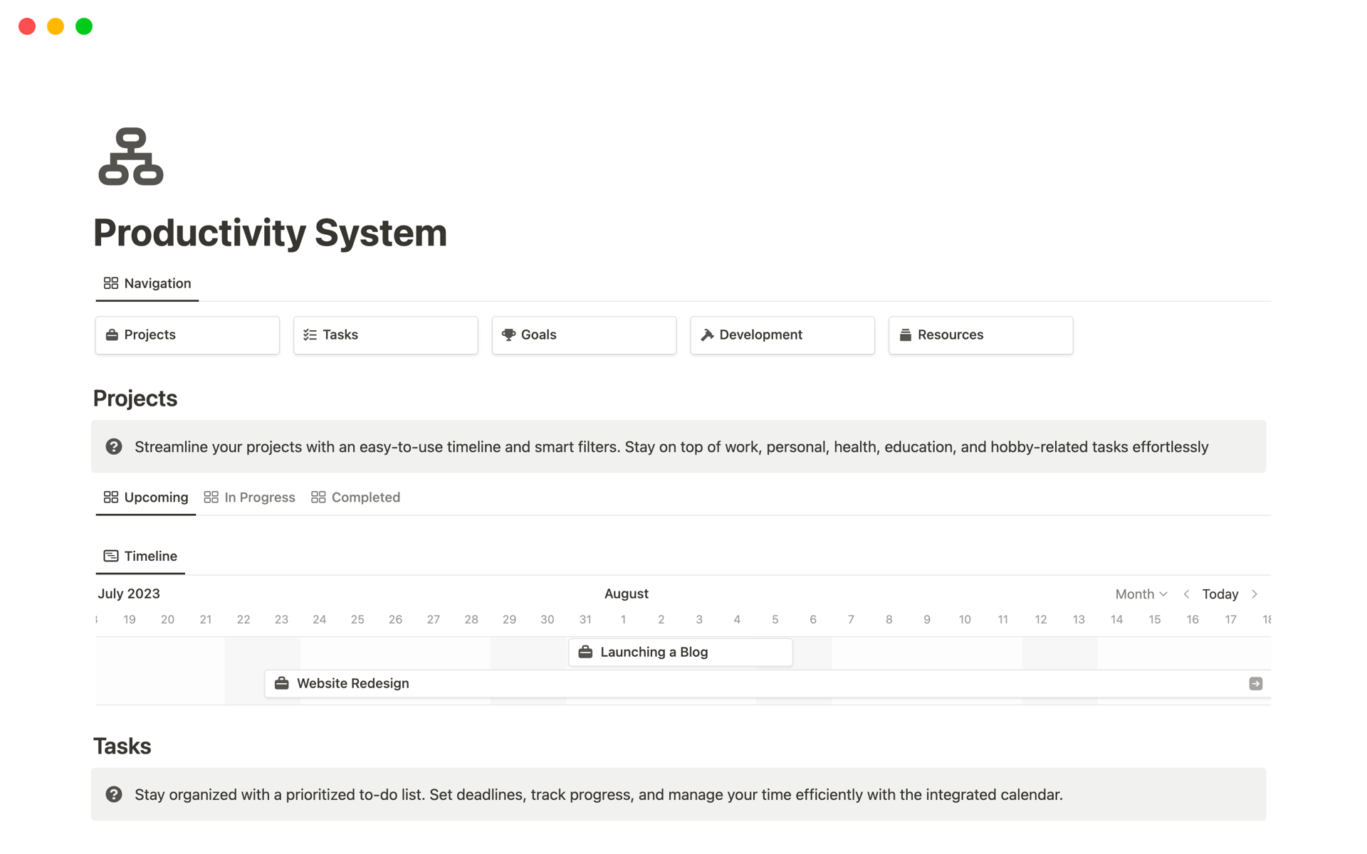Click the Development wrench icon
1367x854 pixels.
pyautogui.click(x=706, y=334)
